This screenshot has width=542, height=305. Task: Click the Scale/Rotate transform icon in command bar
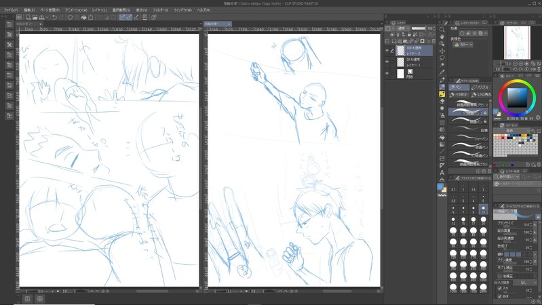91,17
